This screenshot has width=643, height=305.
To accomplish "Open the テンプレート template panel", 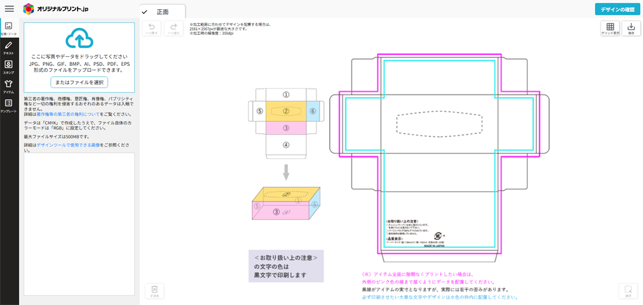I will pyautogui.click(x=9, y=105).
